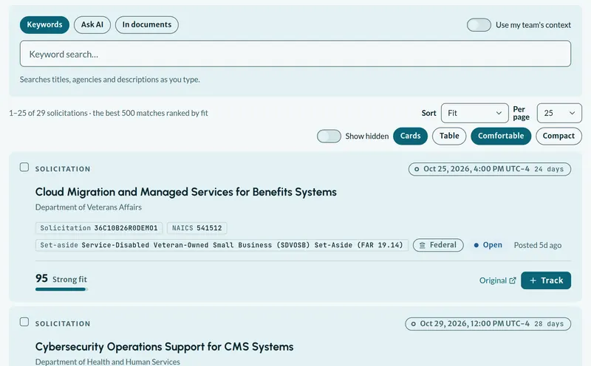Track the Cloud Migration solicitation

point(546,280)
